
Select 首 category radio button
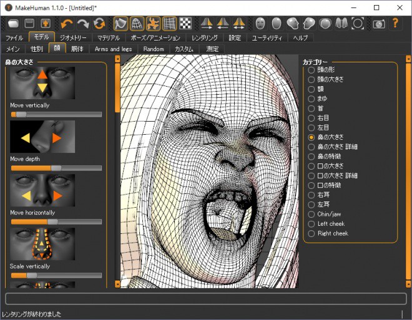[311, 109]
